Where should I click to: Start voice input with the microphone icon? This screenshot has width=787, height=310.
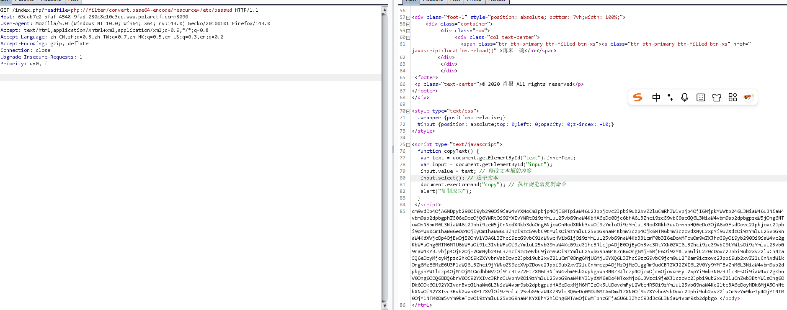coord(684,97)
